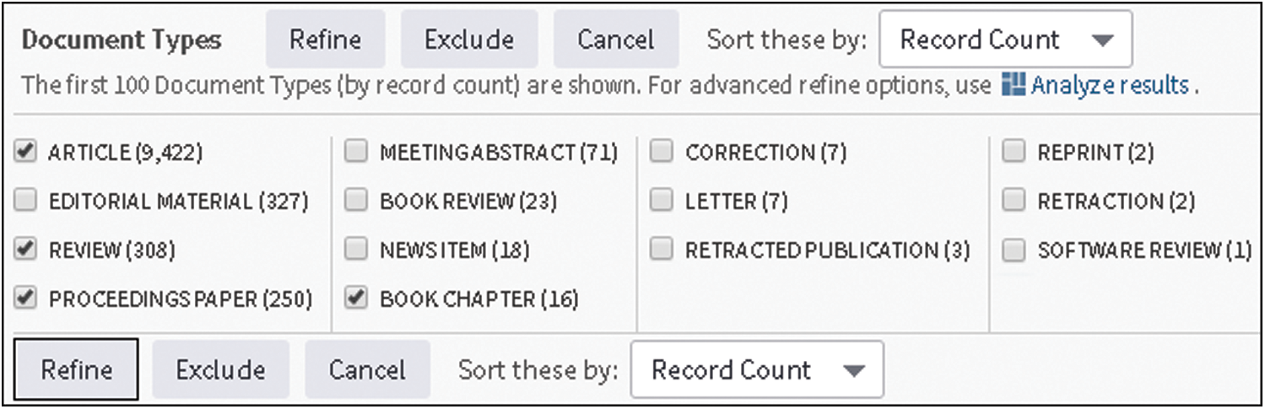Check the EDITORIAL MATERIAL checkbox
This screenshot has width=1265, height=409.
pyautogui.click(x=27, y=201)
